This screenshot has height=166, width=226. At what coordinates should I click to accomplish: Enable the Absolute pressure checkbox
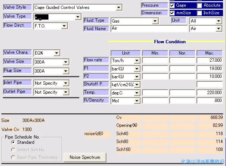[x=200, y=5]
